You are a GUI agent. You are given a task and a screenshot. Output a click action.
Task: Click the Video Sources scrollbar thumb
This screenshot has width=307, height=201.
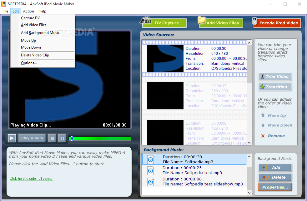point(249,64)
